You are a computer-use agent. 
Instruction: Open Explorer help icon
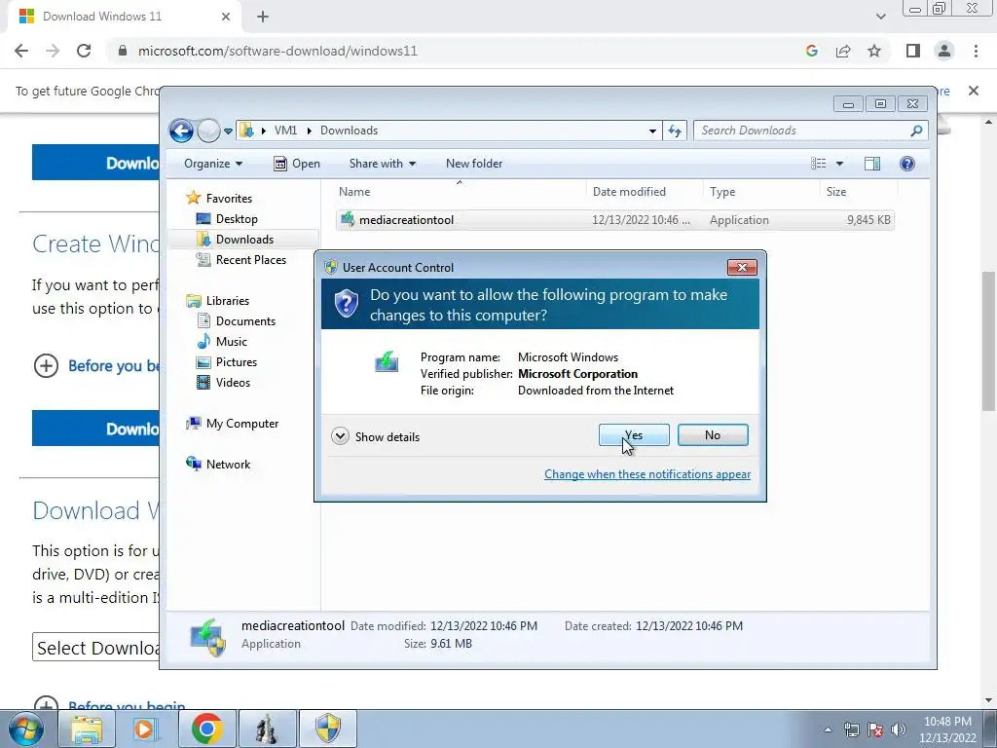[906, 164]
